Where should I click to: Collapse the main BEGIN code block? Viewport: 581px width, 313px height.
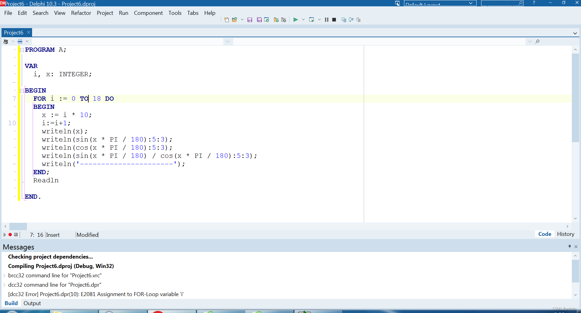click(22, 91)
